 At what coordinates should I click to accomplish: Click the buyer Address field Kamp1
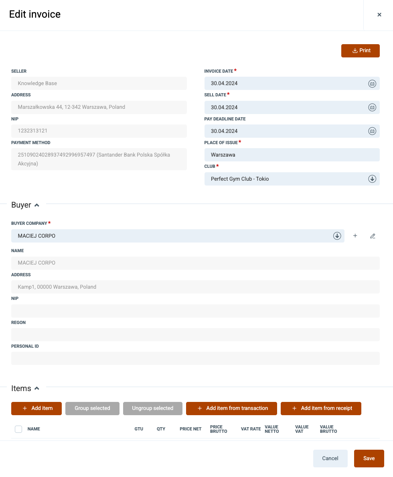(x=195, y=287)
